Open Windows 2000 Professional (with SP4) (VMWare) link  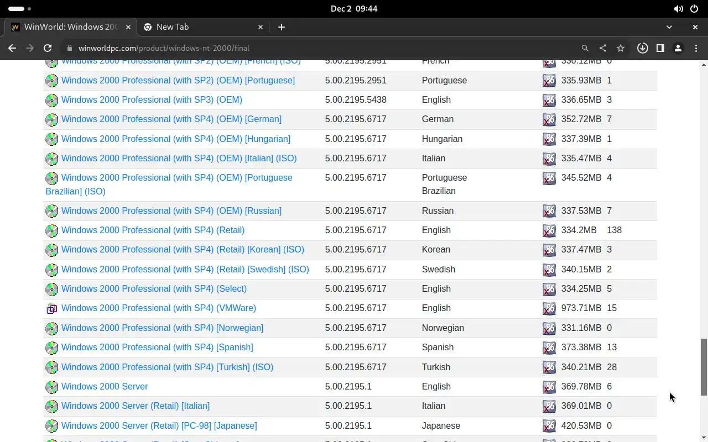[159, 308]
